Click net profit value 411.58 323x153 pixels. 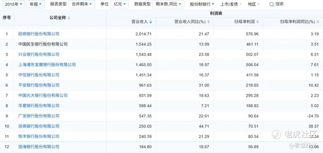click(252, 75)
